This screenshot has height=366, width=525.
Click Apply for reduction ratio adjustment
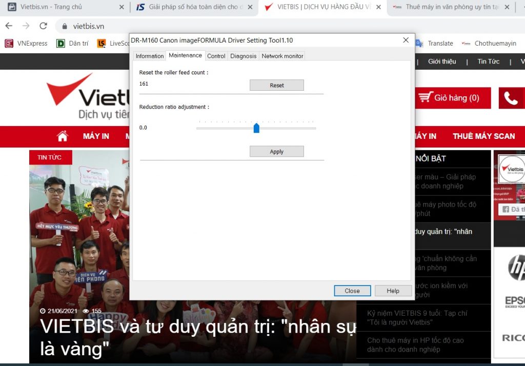[x=276, y=152]
